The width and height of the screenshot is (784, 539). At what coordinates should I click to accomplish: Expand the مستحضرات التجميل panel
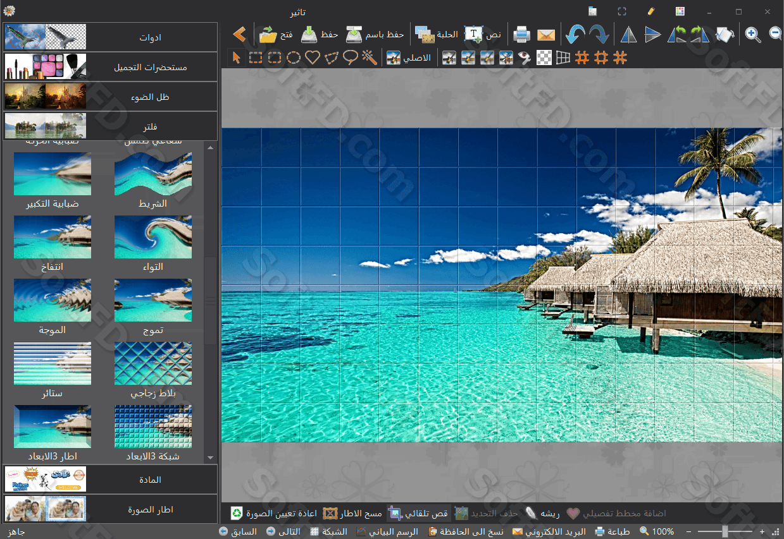[110, 66]
